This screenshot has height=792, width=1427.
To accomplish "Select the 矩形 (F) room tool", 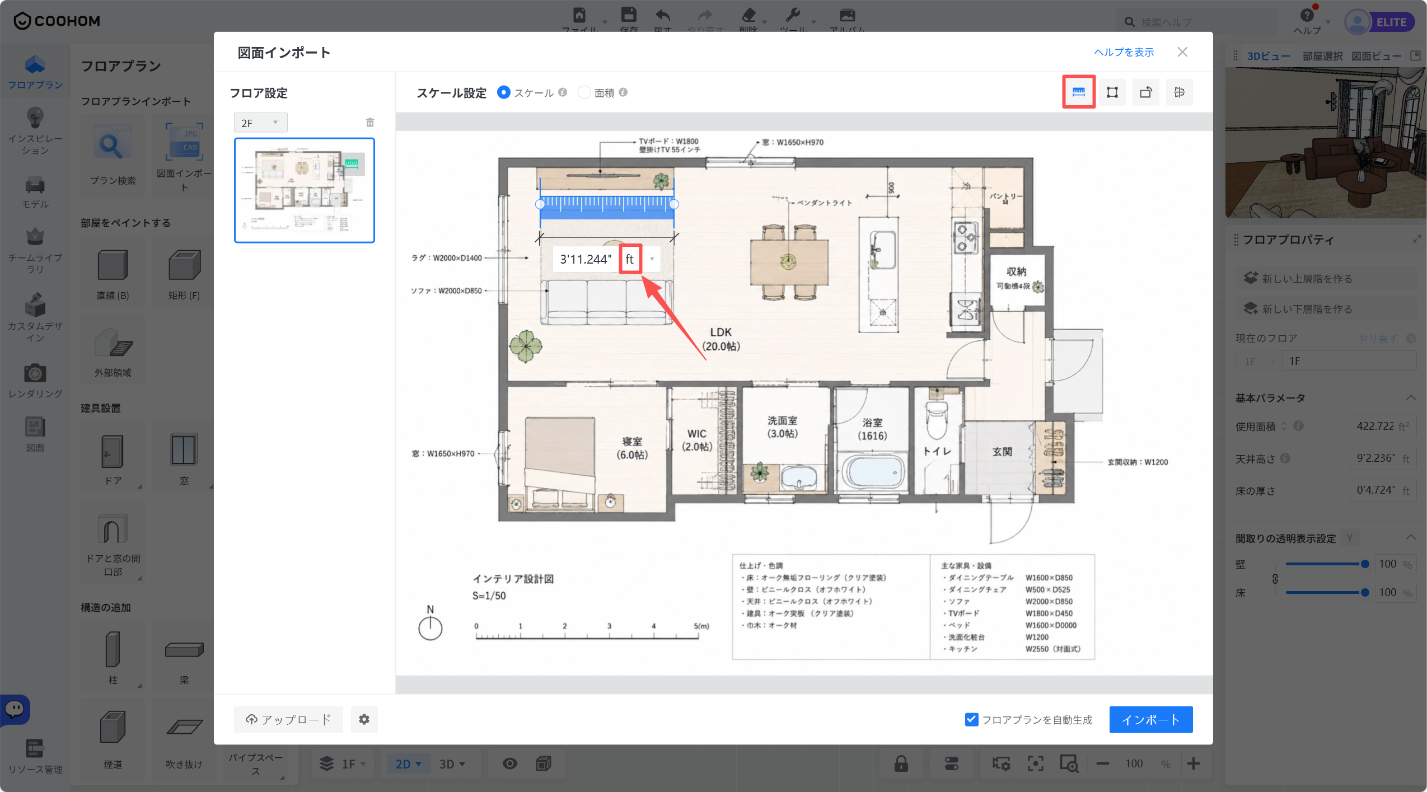I will [184, 272].
